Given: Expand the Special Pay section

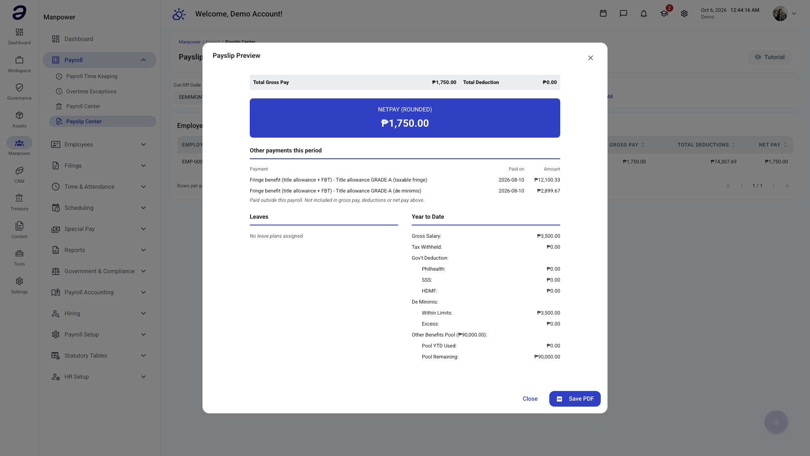Looking at the screenshot, I should (x=100, y=229).
